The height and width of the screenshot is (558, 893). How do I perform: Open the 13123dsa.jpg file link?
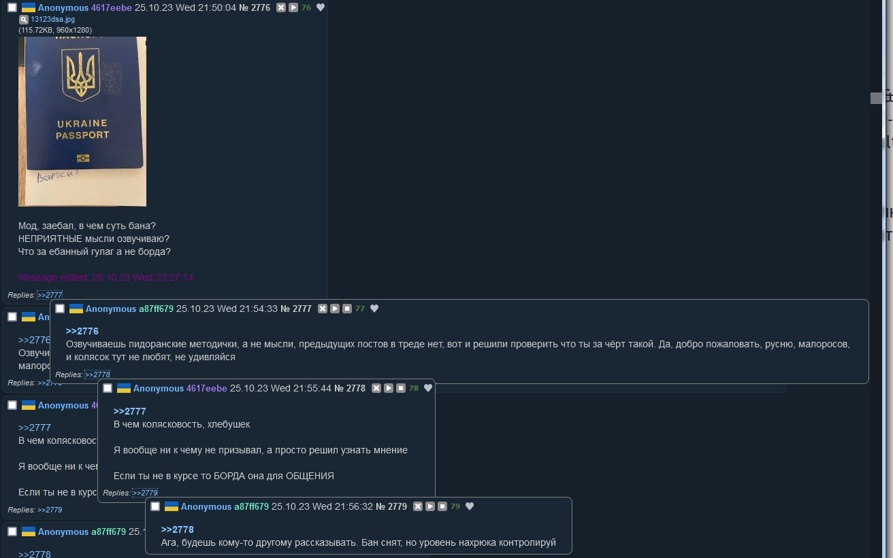pyautogui.click(x=52, y=19)
